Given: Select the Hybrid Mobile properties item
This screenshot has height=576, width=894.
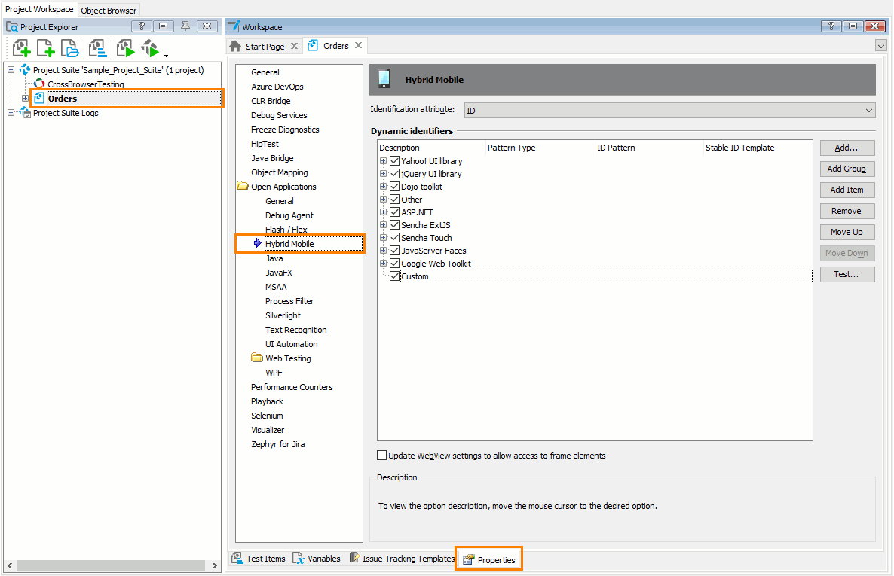Looking at the screenshot, I should click(x=289, y=244).
